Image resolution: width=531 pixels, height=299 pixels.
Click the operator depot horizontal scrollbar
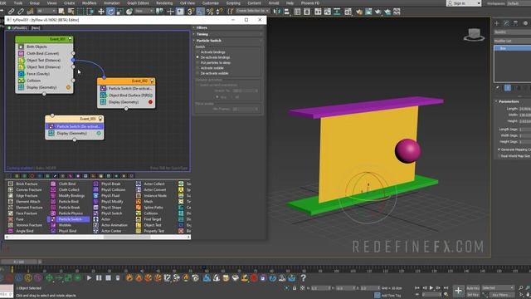pos(98,237)
